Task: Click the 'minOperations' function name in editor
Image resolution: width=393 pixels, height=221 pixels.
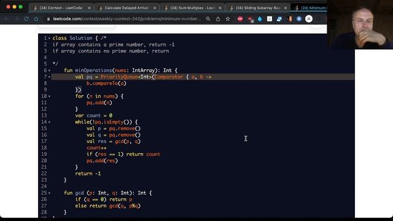Action: pyautogui.click(x=93, y=71)
